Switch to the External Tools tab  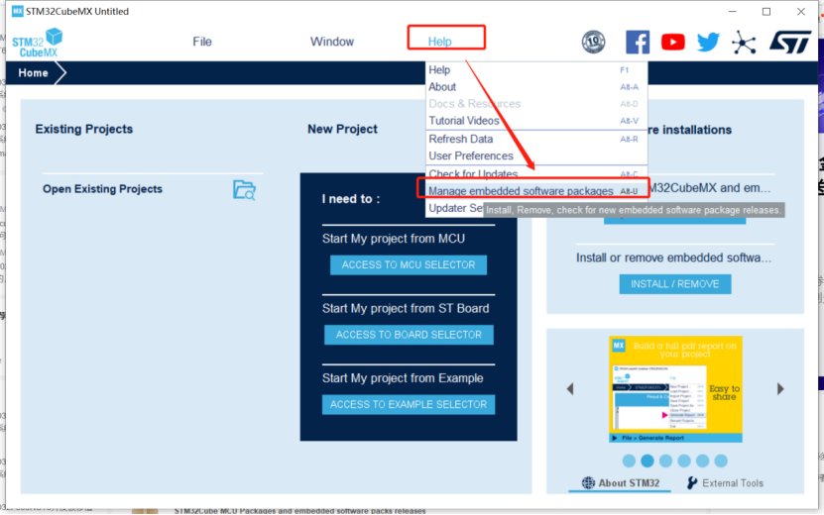coord(725,483)
